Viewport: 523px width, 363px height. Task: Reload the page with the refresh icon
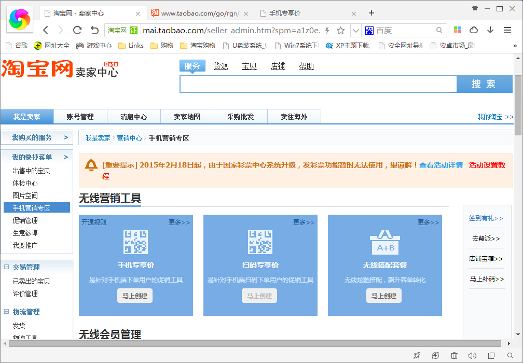click(x=77, y=30)
